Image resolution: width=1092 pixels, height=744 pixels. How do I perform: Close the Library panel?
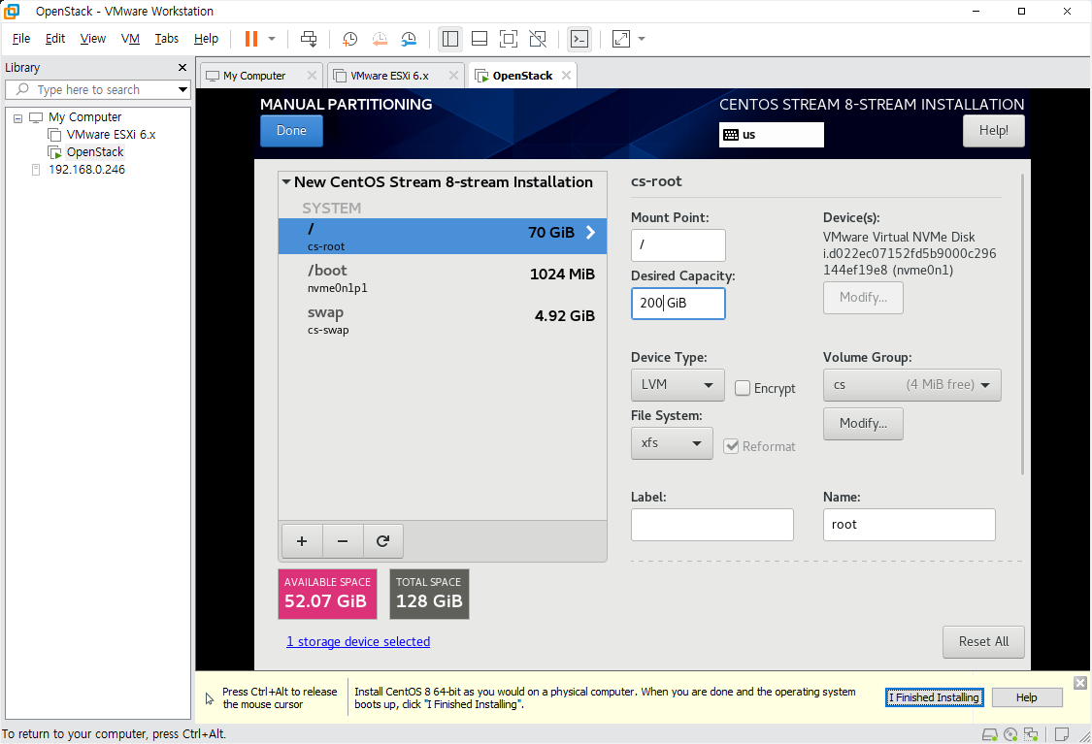182,68
